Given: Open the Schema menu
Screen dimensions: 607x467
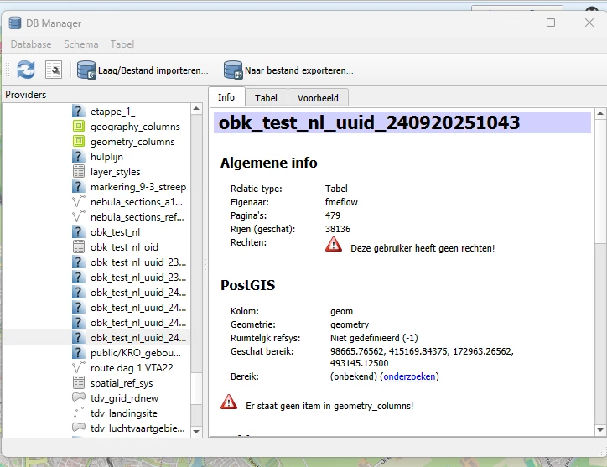Looking at the screenshot, I should coord(81,44).
